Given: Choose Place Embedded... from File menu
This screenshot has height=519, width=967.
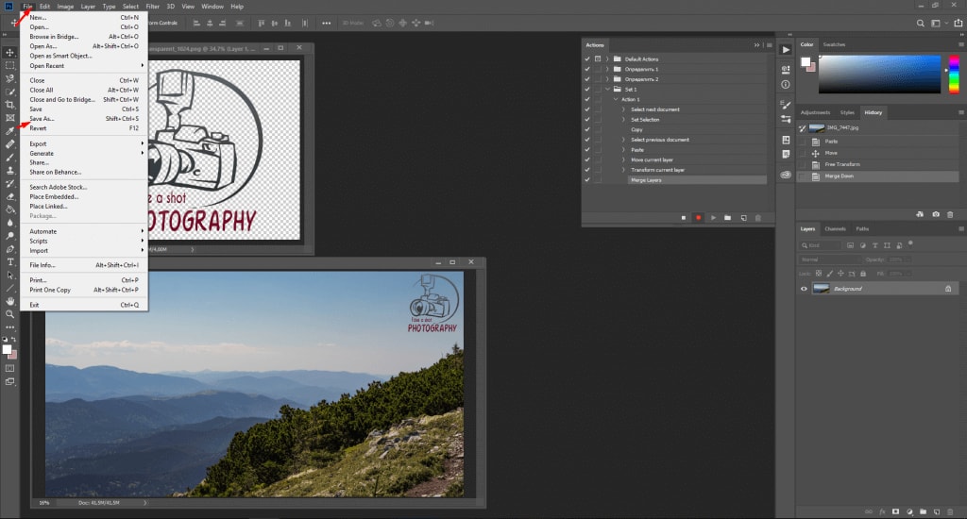Looking at the screenshot, I should coord(85,196).
